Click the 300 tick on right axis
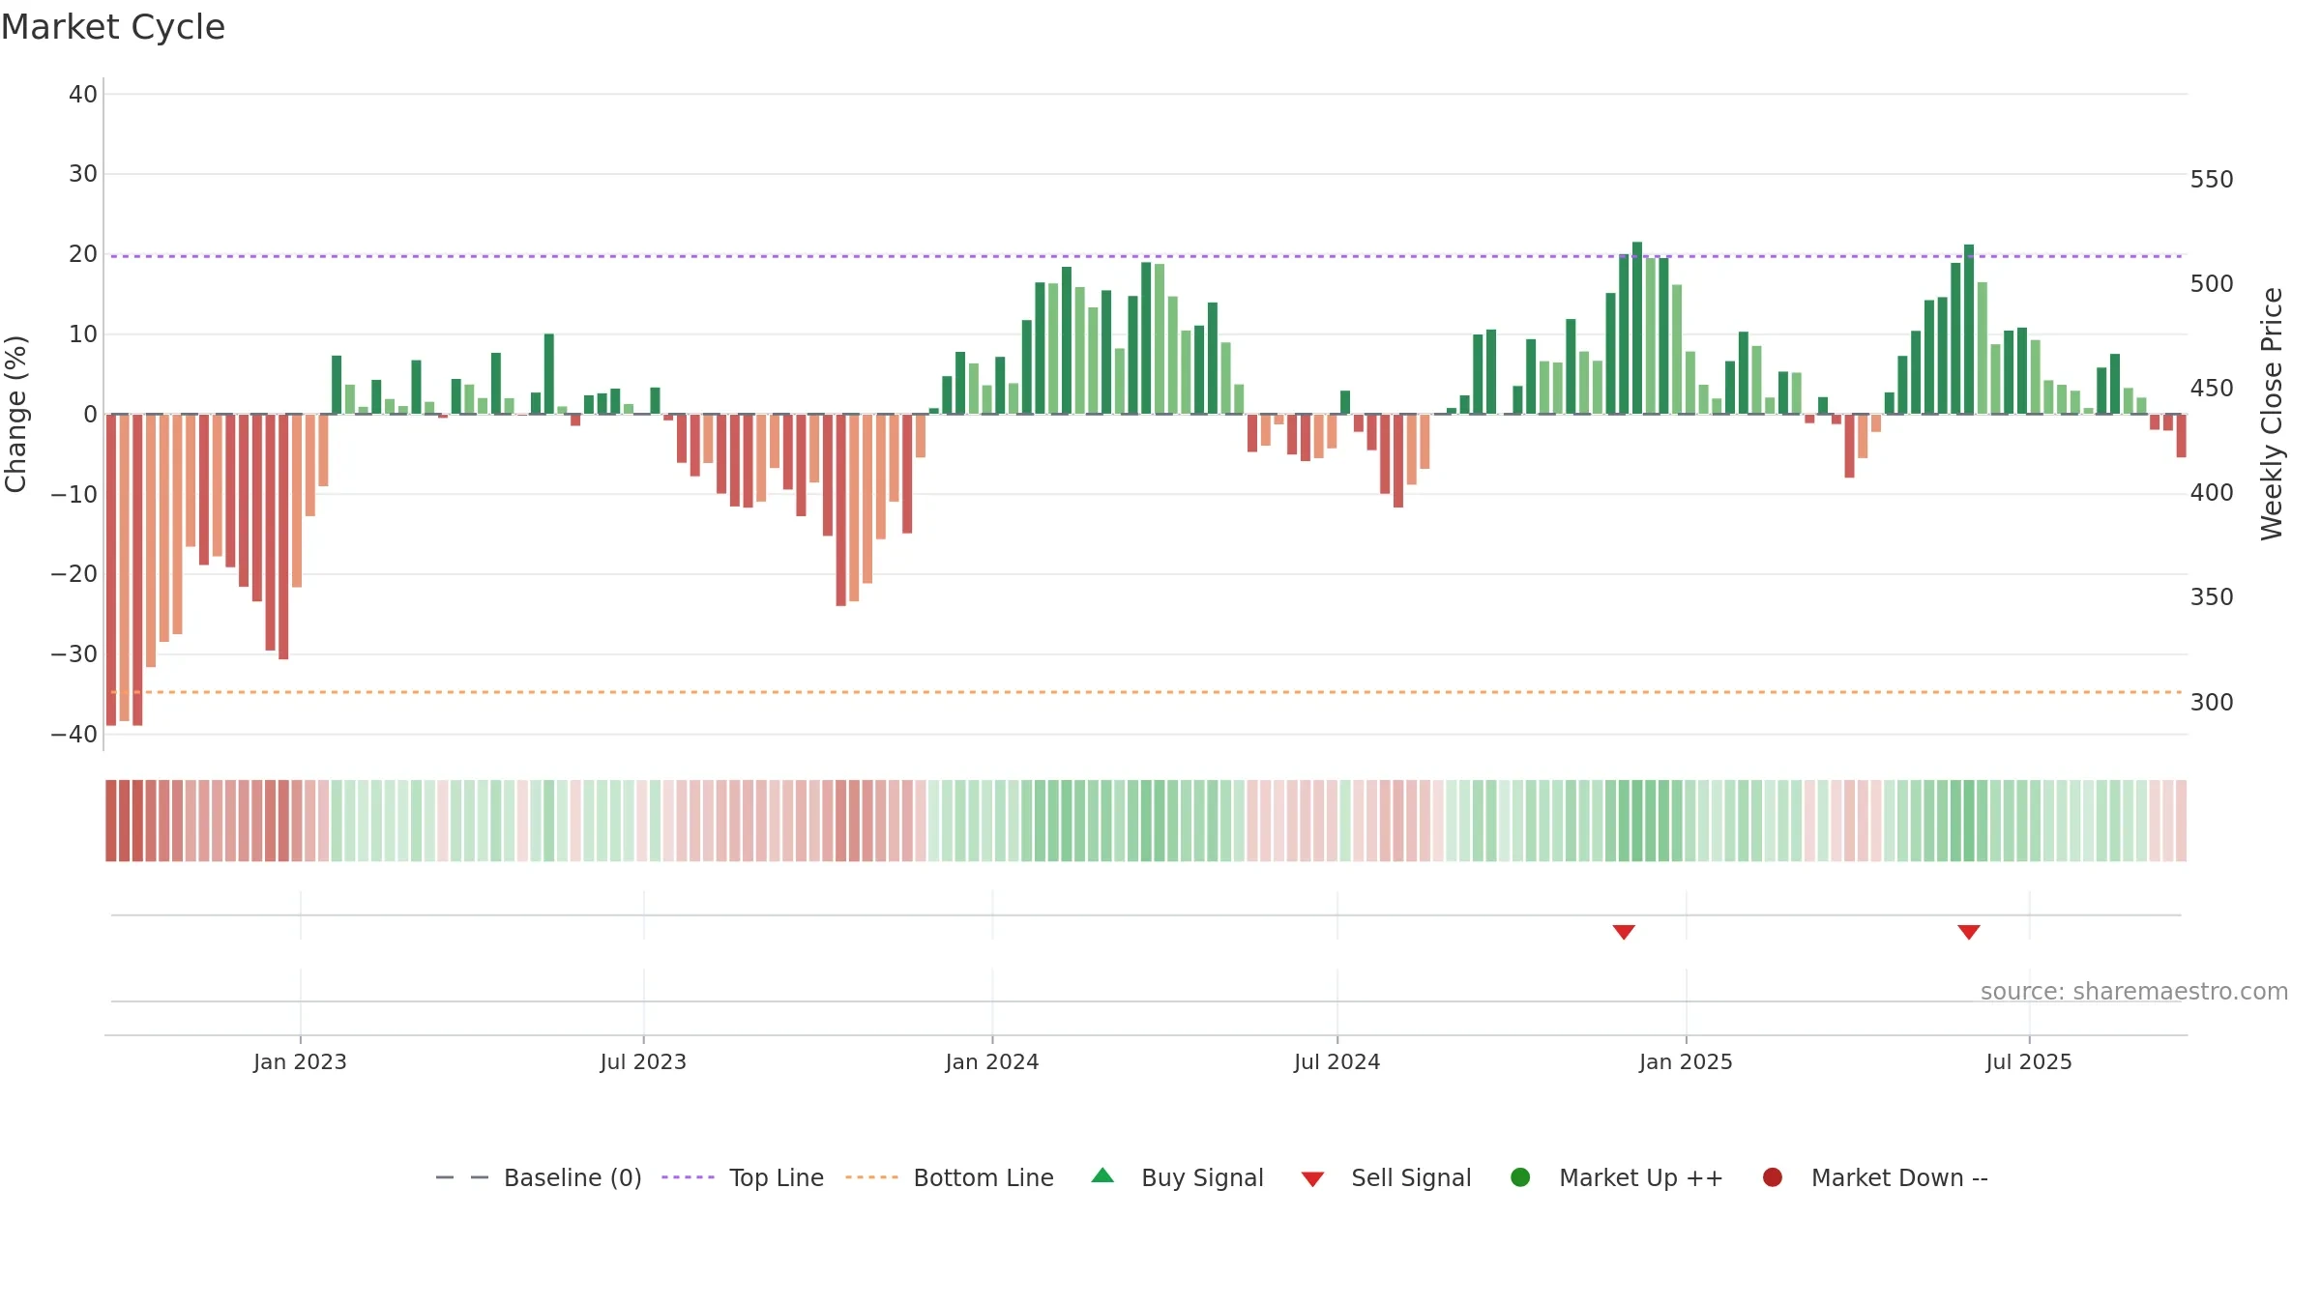 coord(2212,703)
